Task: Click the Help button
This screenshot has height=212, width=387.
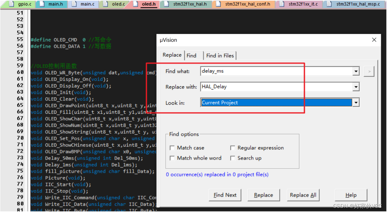Action: pos(351,195)
